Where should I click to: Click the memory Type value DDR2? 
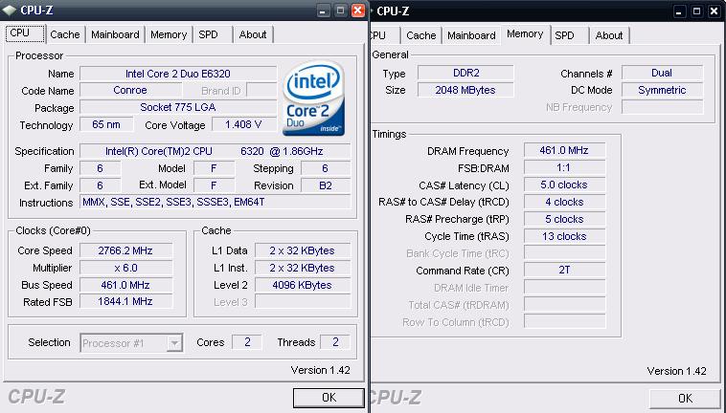(465, 73)
